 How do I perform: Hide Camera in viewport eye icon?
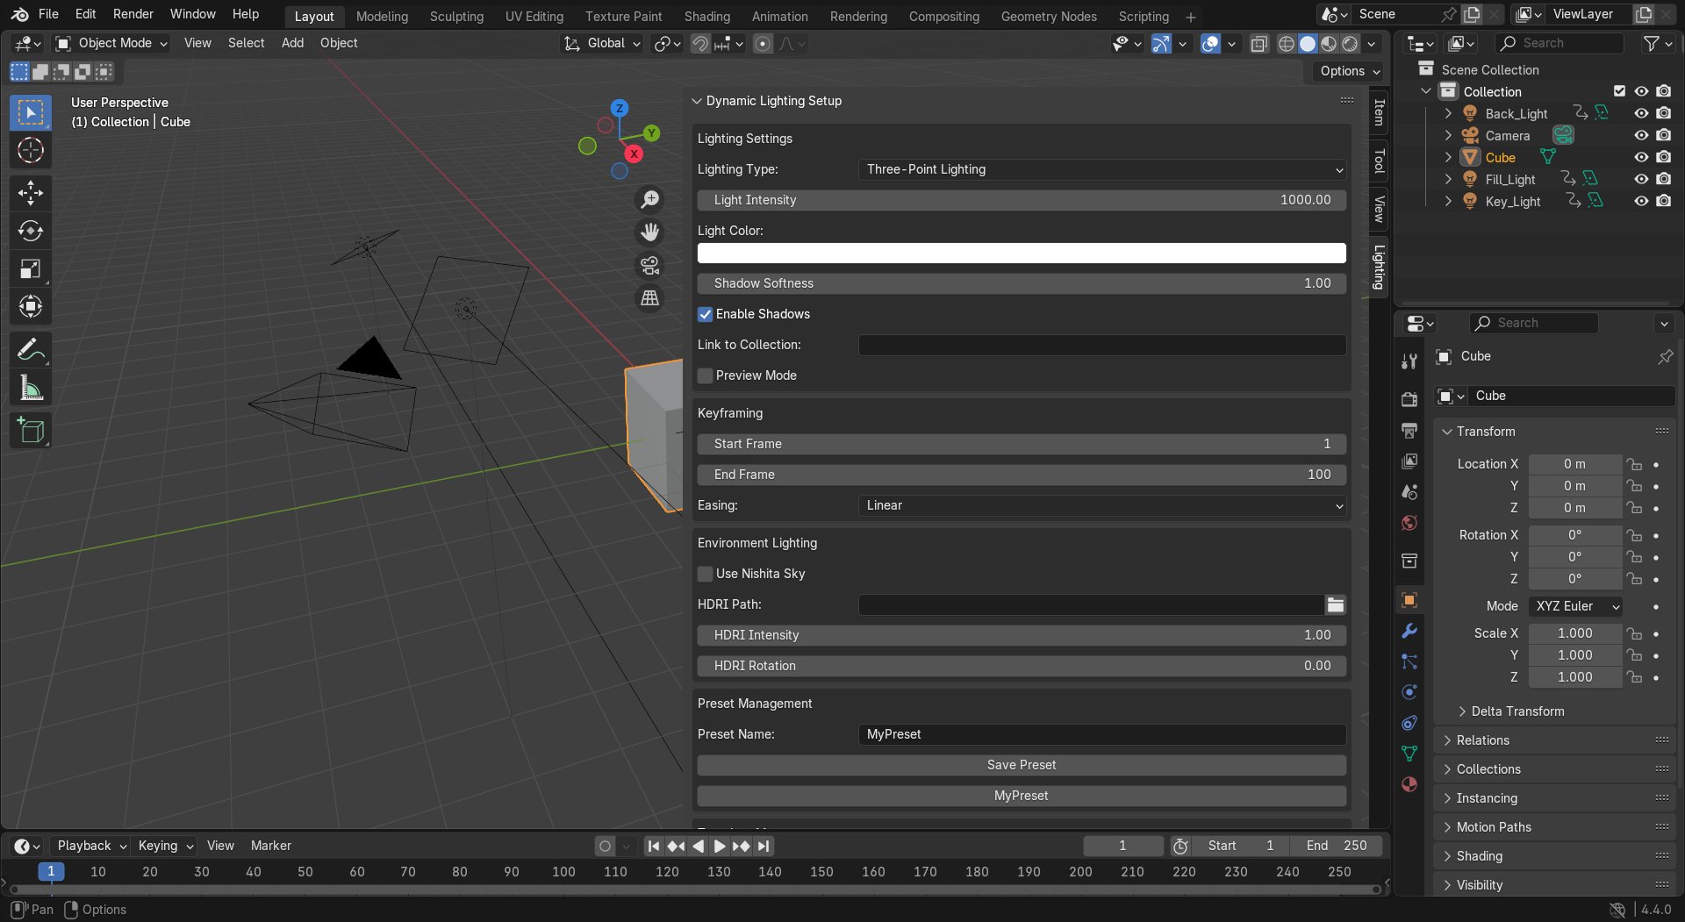tap(1641, 135)
